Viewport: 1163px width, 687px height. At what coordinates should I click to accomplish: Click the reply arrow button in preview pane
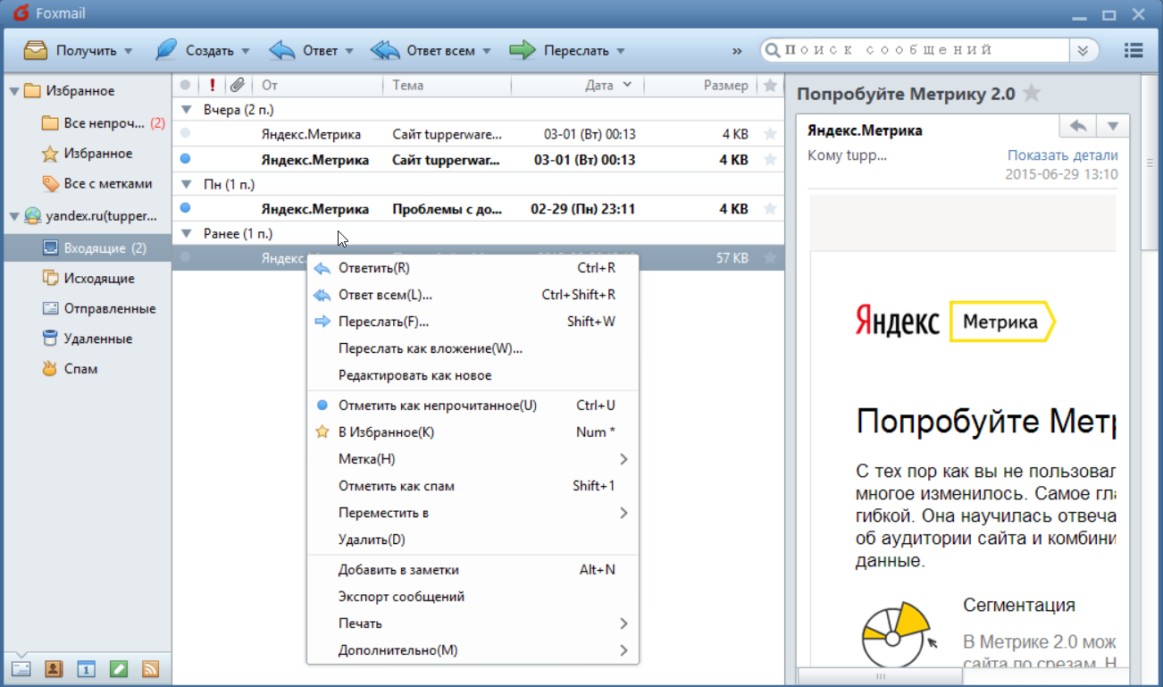1077,126
